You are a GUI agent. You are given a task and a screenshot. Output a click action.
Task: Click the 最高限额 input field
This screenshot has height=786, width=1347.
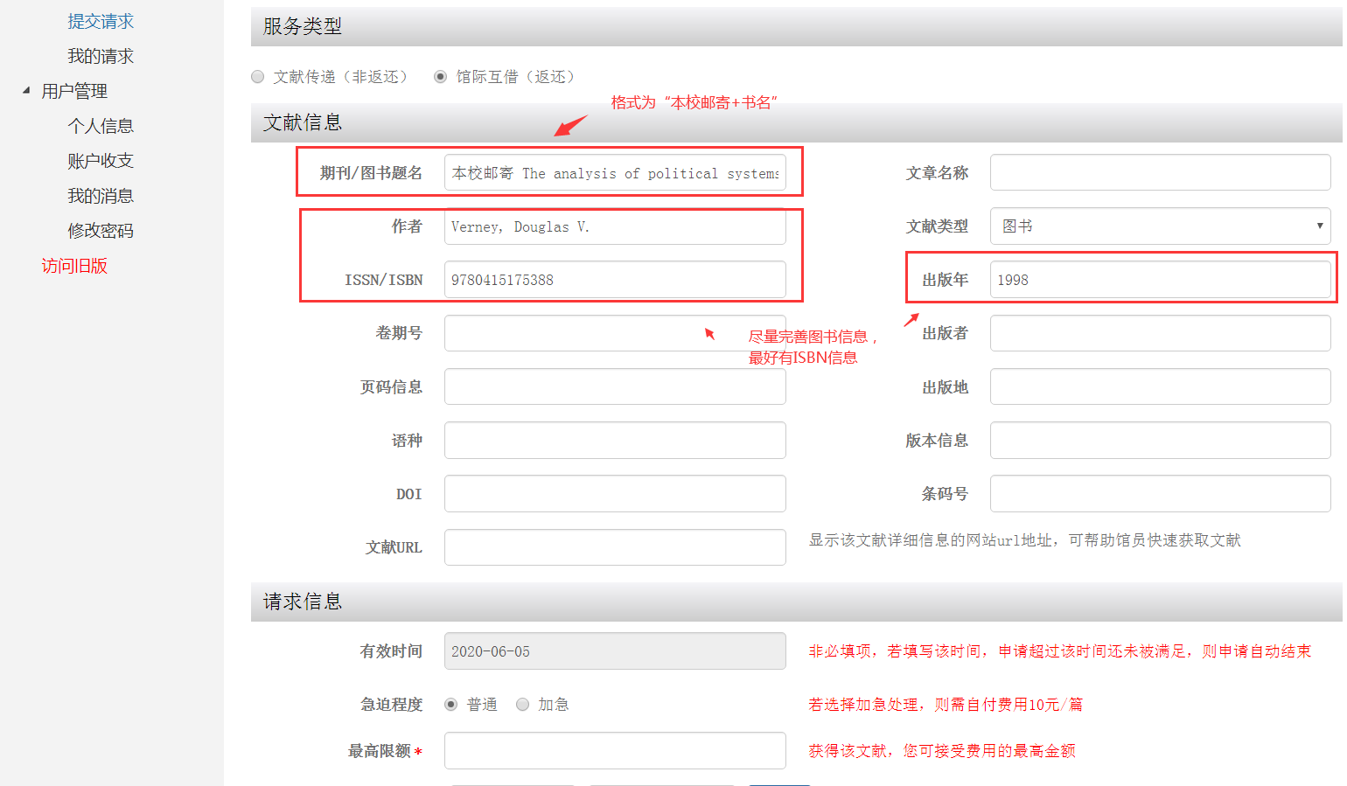pyautogui.click(x=615, y=751)
